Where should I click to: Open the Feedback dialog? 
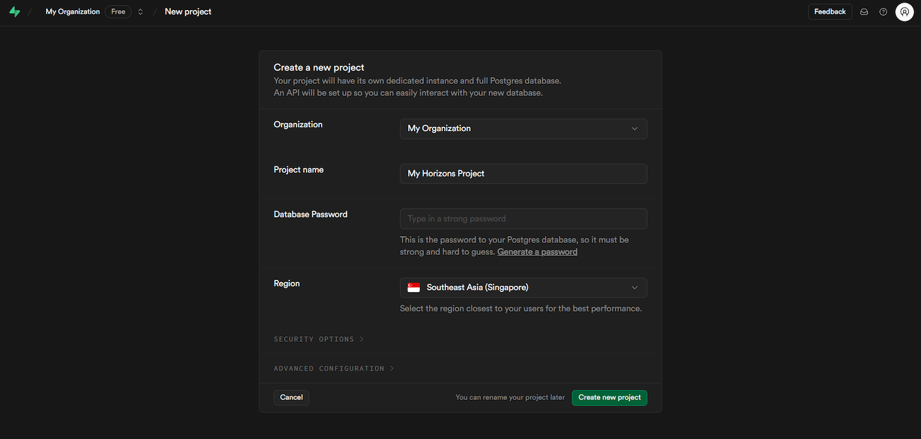pyautogui.click(x=830, y=11)
